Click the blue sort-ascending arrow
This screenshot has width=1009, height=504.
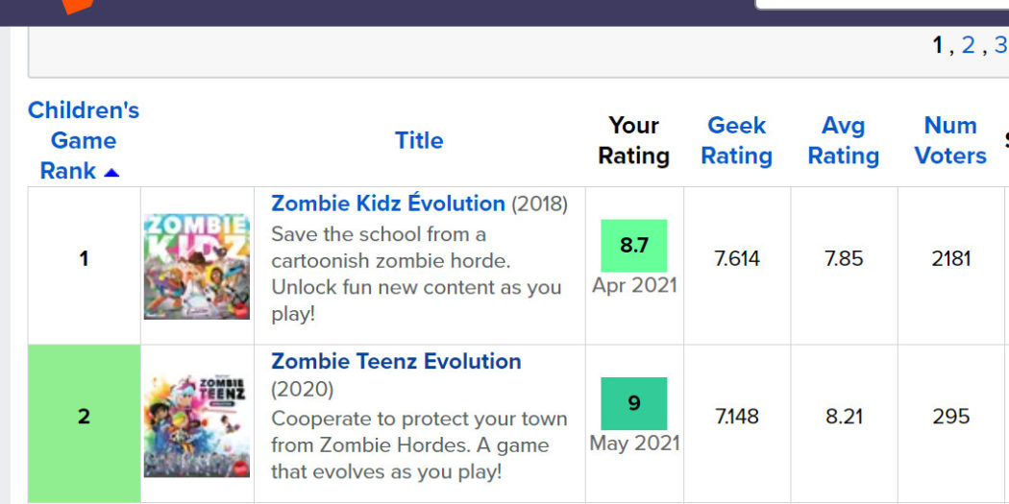[111, 173]
